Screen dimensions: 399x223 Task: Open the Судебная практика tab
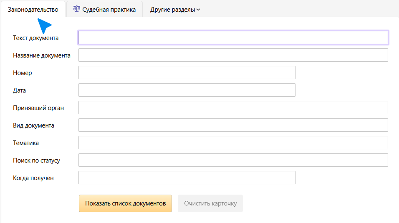pos(105,10)
